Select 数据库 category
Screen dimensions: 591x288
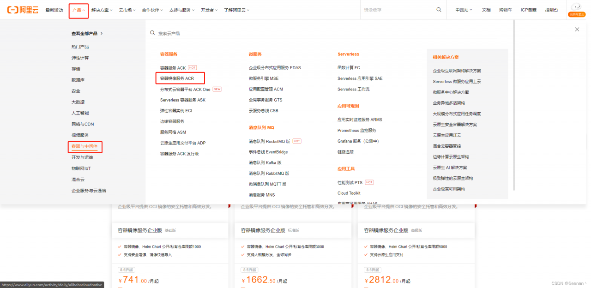[x=78, y=80]
